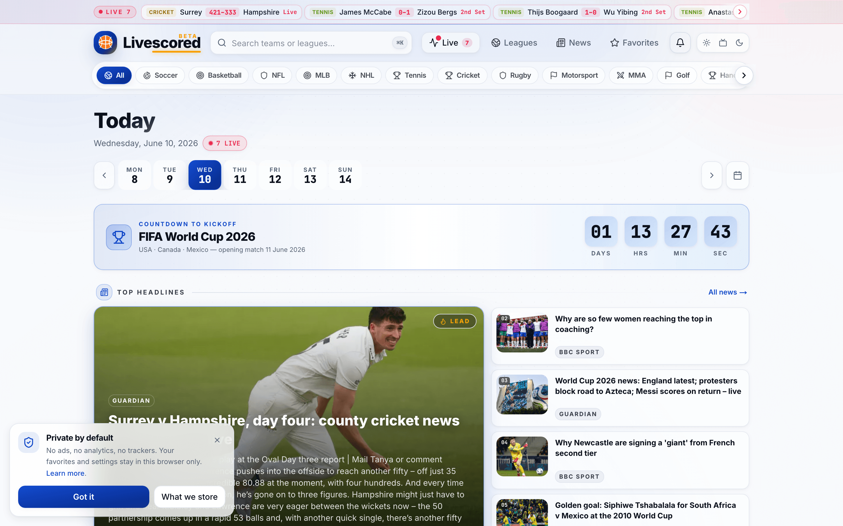Image resolution: width=843 pixels, height=526 pixels.
Task: Open Surrey v Hampshire lead story
Action: click(289, 416)
